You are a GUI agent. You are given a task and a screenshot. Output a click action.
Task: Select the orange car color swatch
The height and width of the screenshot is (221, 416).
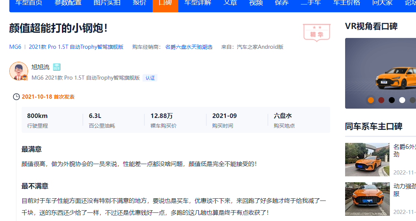click(x=370, y=100)
